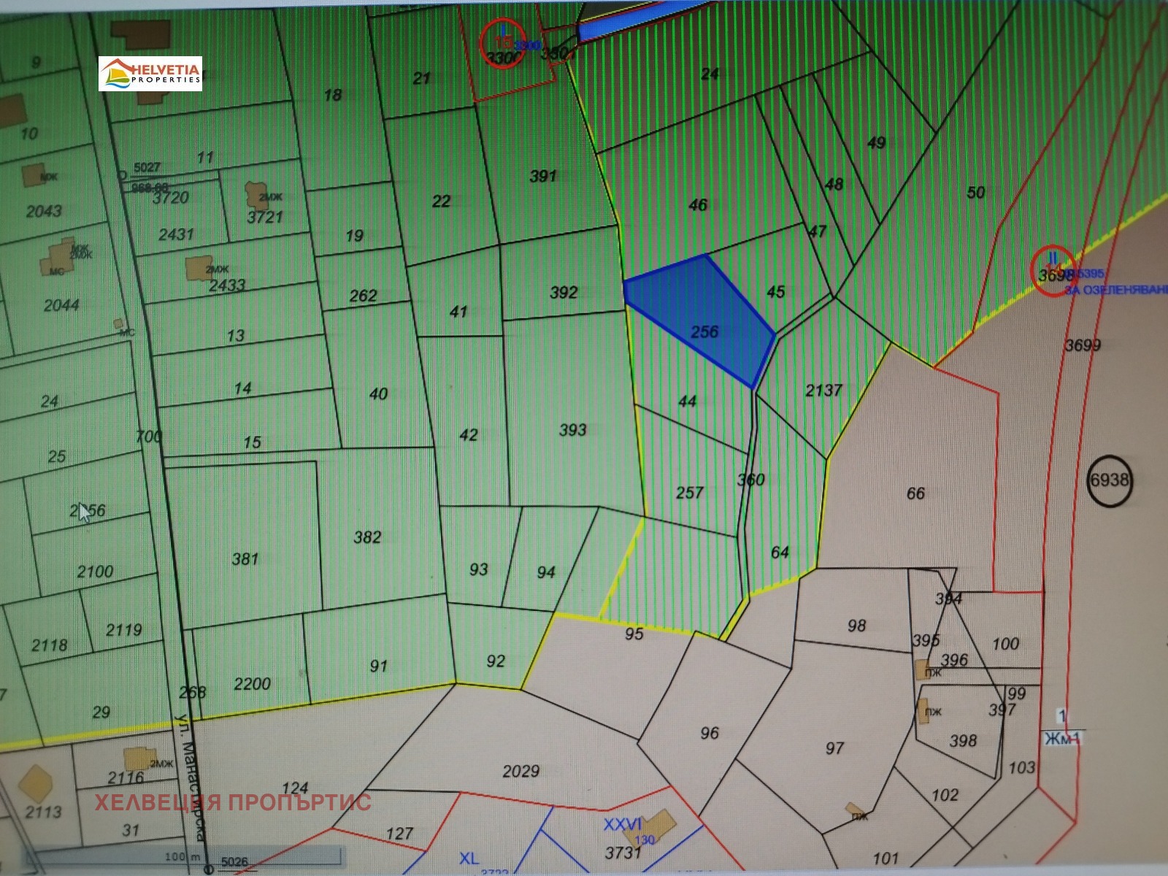Click the black circled number 6938
Image resolution: width=1168 pixels, height=876 pixels.
[1110, 480]
